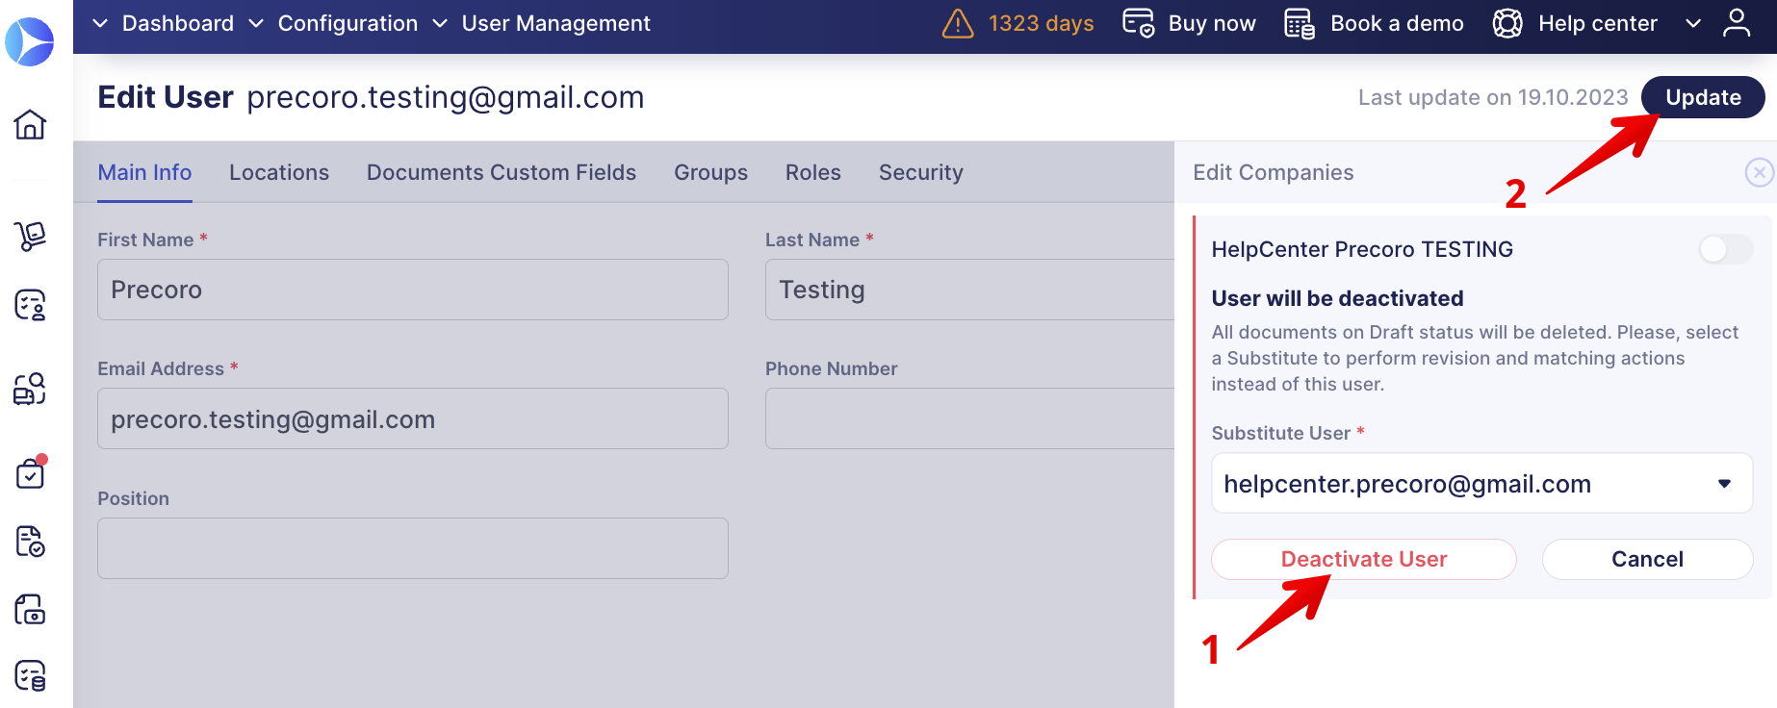Image resolution: width=1777 pixels, height=708 pixels.
Task: Click the Help center lifebuoy icon
Action: pos(1507,23)
